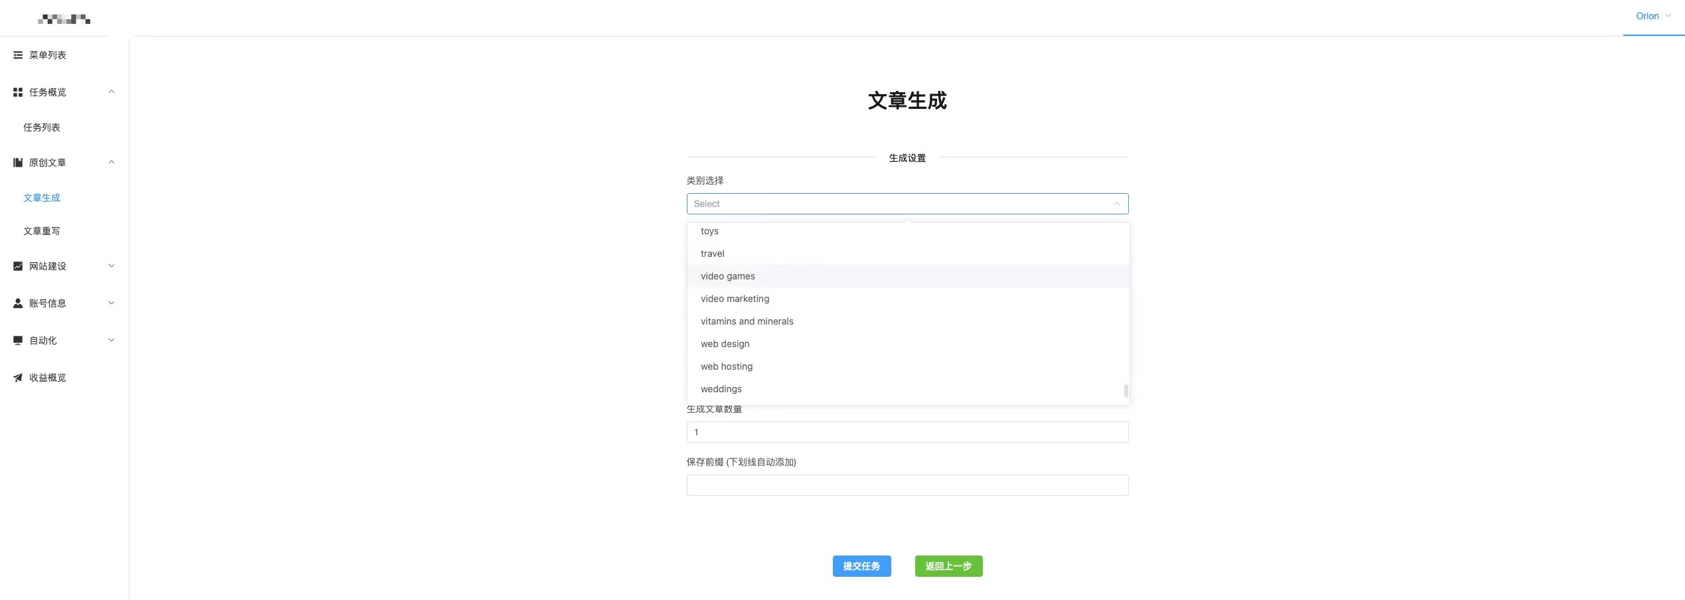Choose travel from category list
The width and height of the screenshot is (1685, 600).
[908, 254]
